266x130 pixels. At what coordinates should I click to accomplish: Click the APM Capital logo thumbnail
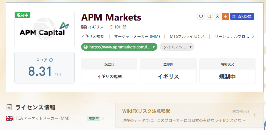pyautogui.click(x=44, y=29)
